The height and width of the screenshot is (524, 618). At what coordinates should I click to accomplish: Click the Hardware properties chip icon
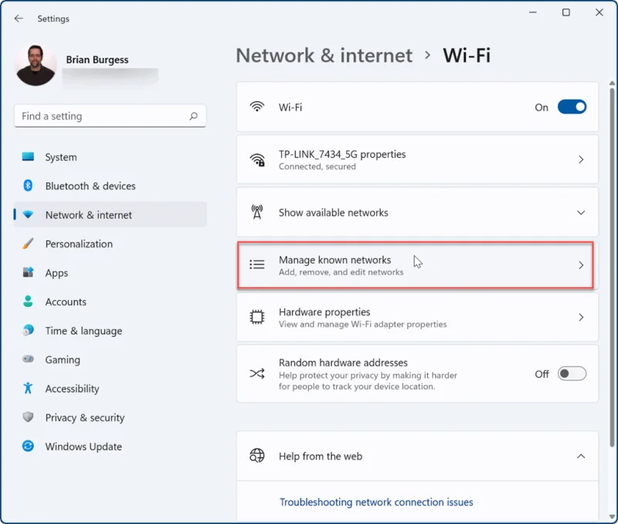tap(257, 317)
